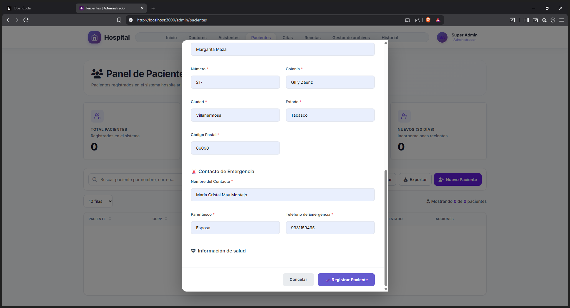Click the browser forward arrow
The width and height of the screenshot is (570, 308).
(17, 20)
